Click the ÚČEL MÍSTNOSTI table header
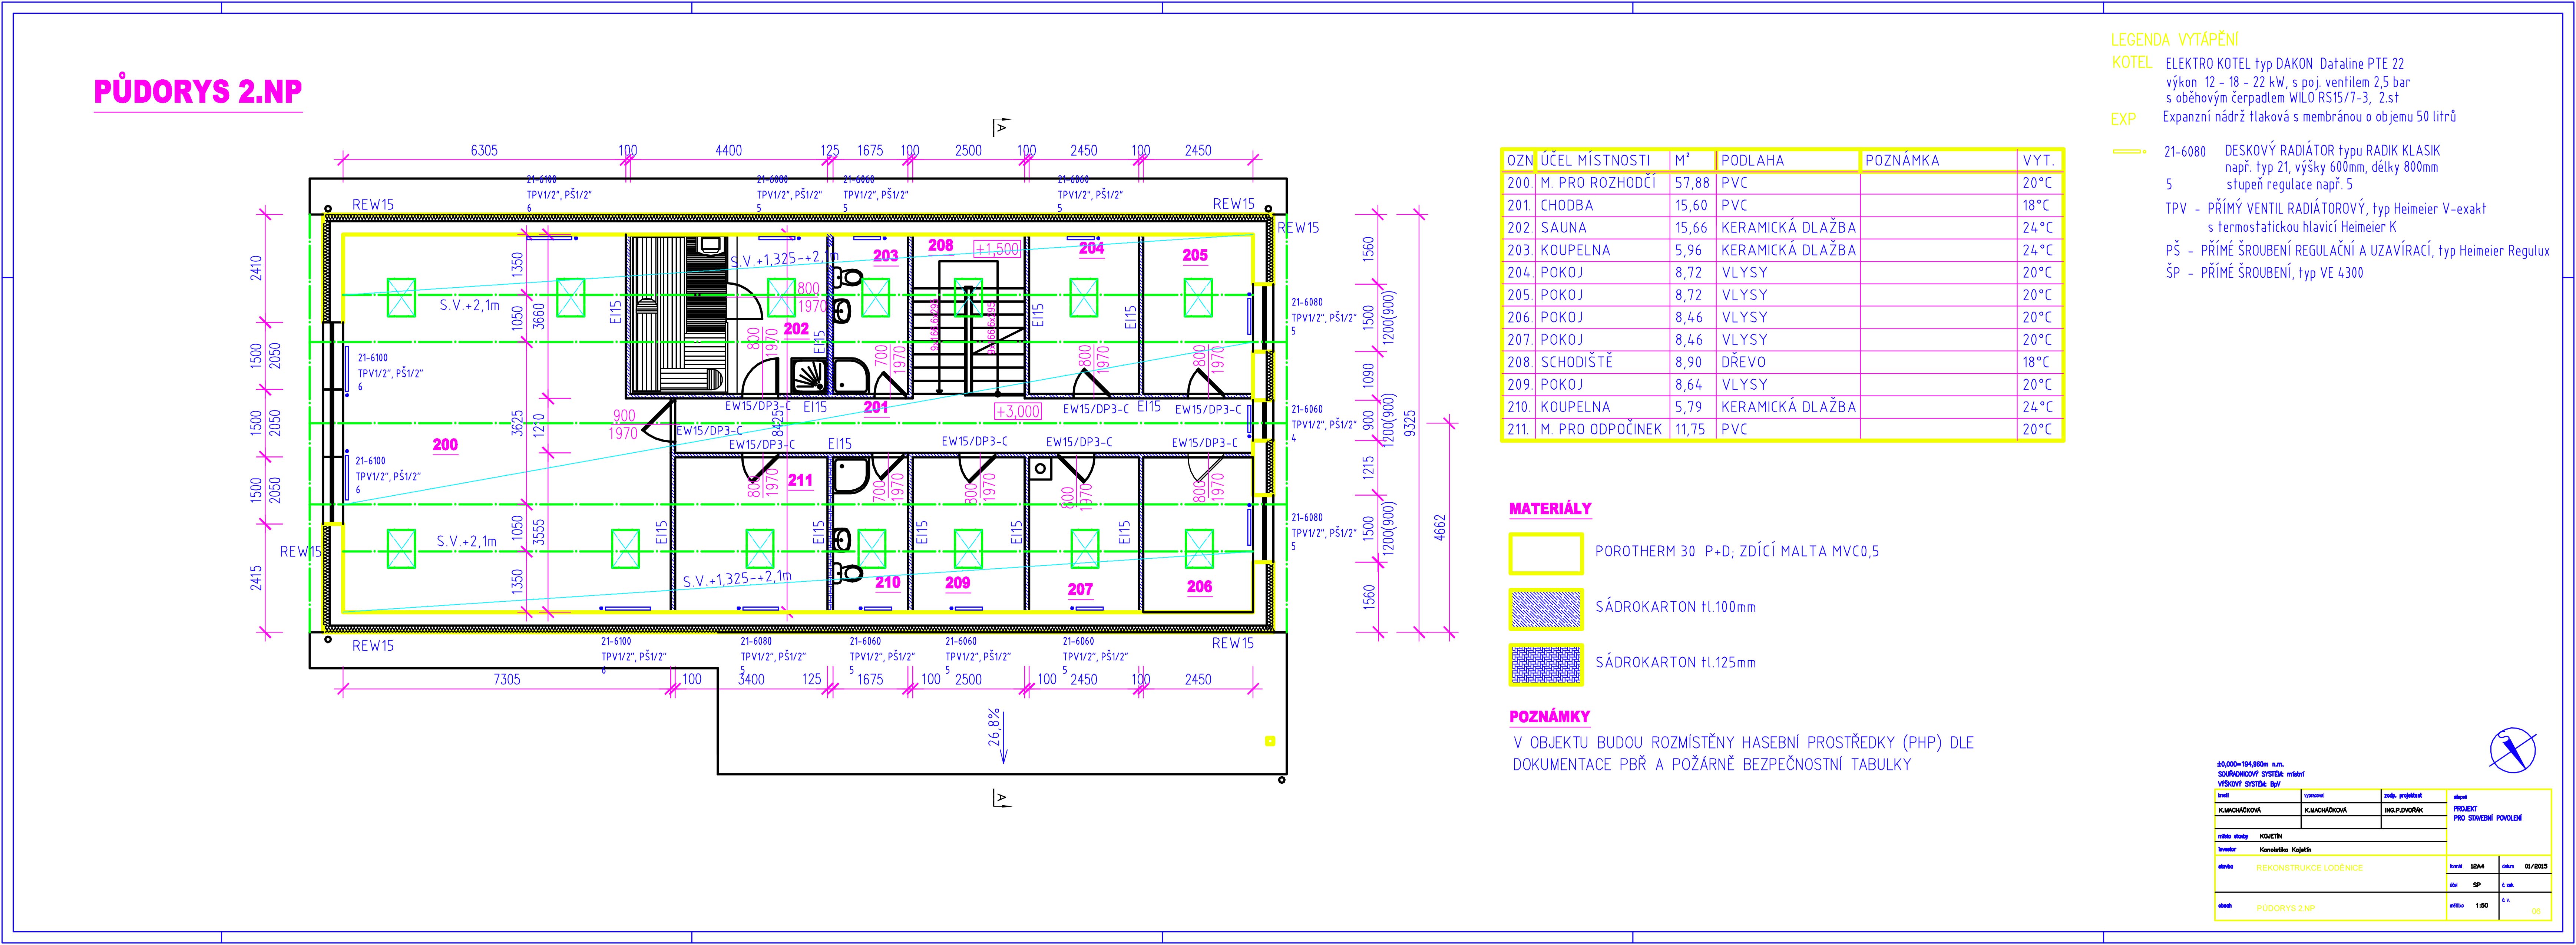The width and height of the screenshot is (2576, 945). [1595, 160]
